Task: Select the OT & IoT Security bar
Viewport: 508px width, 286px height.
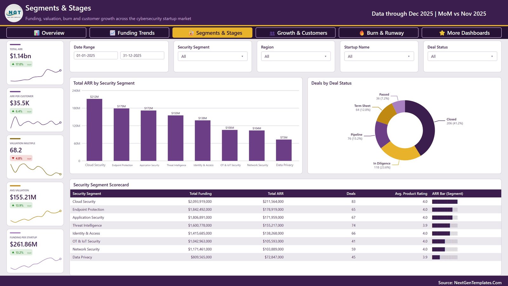Action: [230, 146]
